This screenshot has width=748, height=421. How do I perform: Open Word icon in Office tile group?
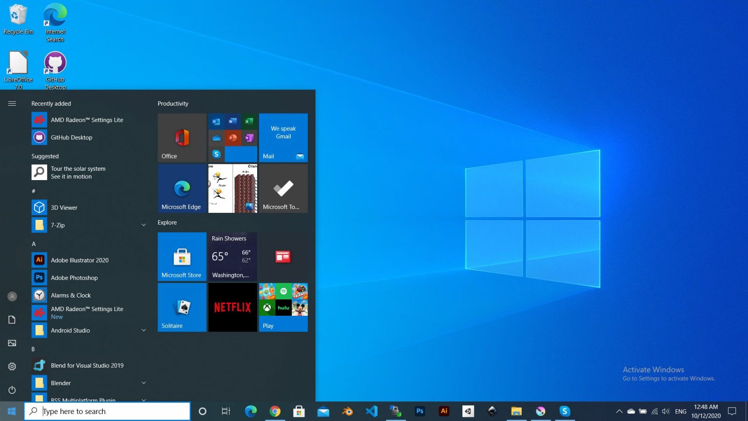click(x=233, y=122)
